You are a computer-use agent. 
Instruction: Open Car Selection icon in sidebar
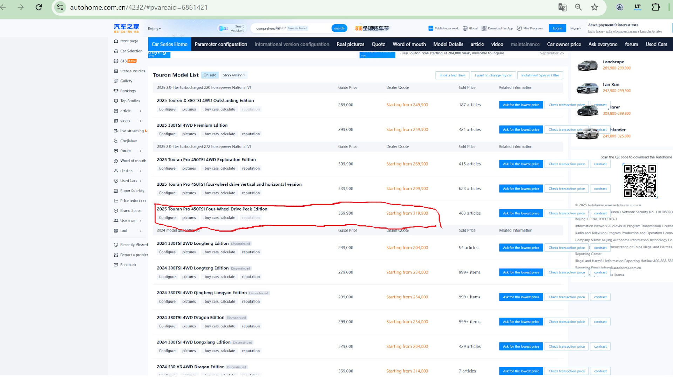tap(116, 51)
